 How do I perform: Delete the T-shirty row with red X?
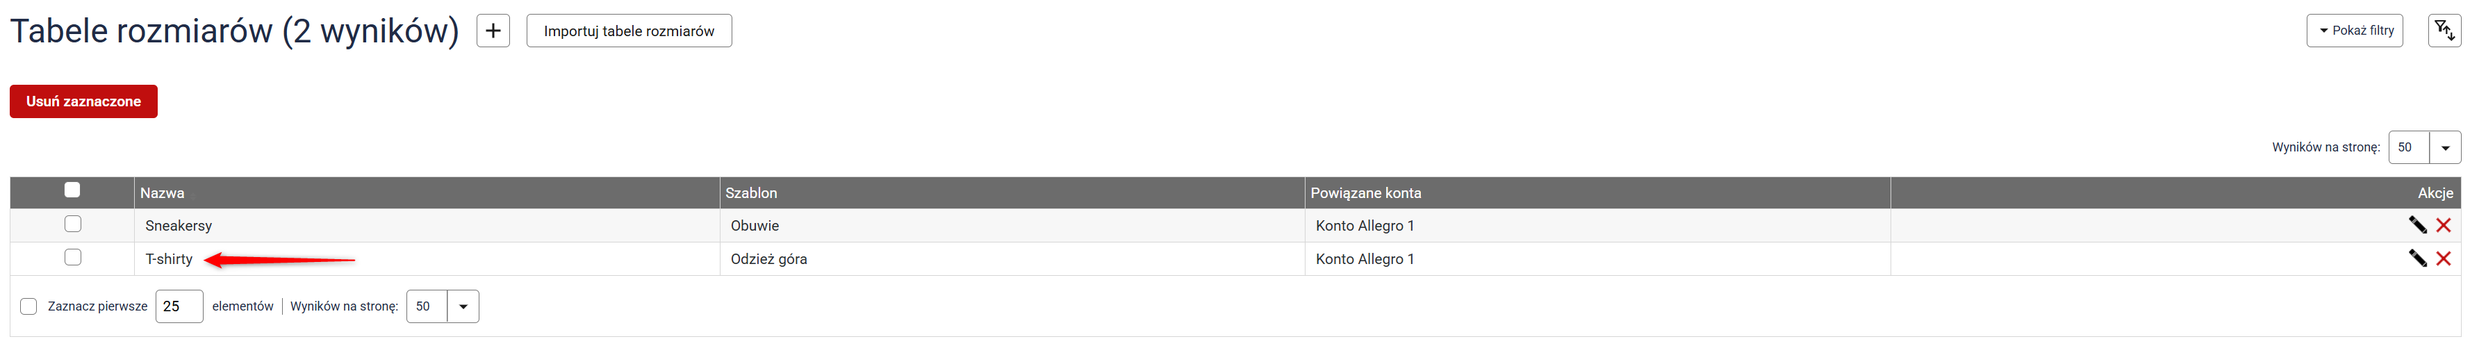(x=2443, y=258)
